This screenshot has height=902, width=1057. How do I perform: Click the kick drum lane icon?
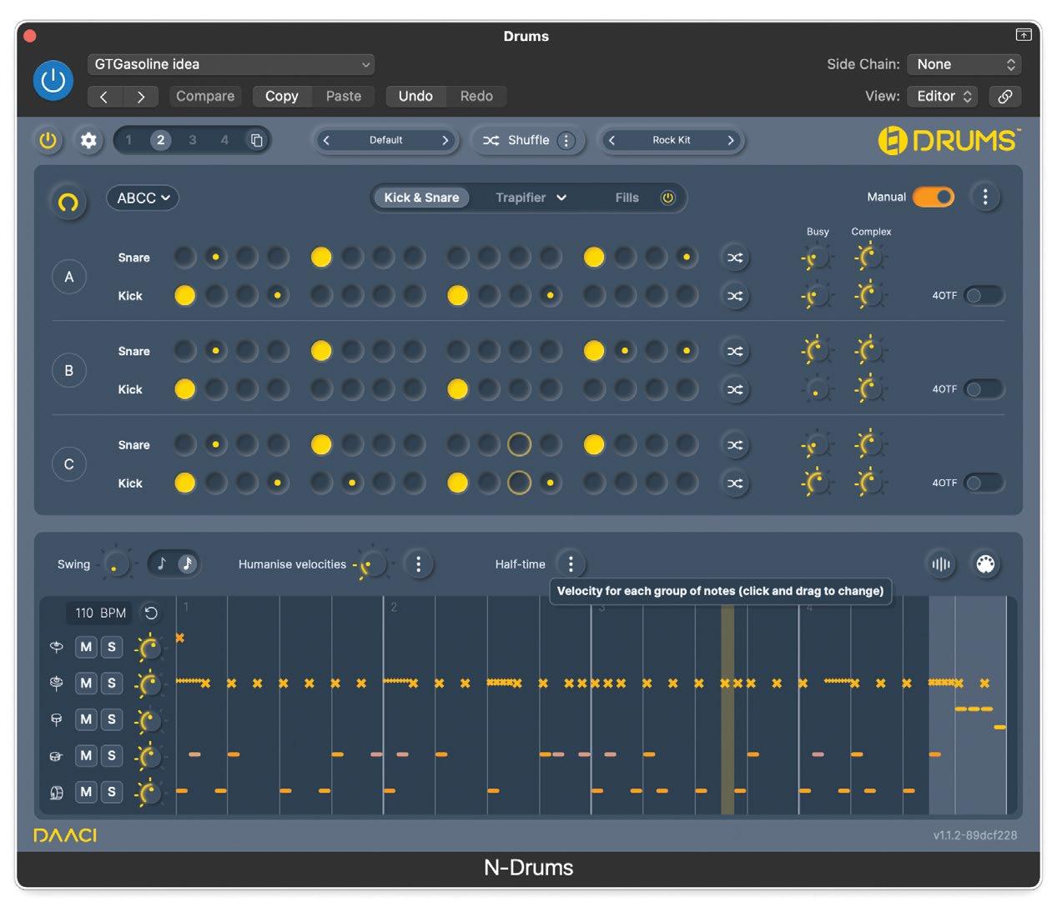[x=56, y=792]
